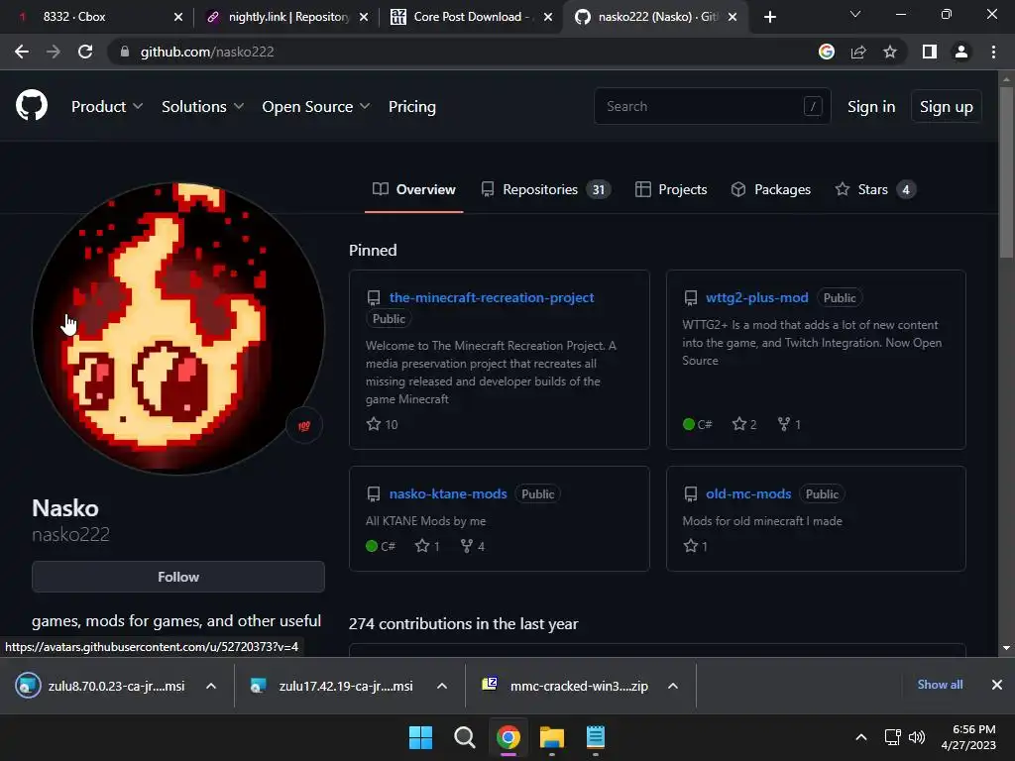Open Windows taskbar search
This screenshot has width=1015, height=761.
coord(464,737)
